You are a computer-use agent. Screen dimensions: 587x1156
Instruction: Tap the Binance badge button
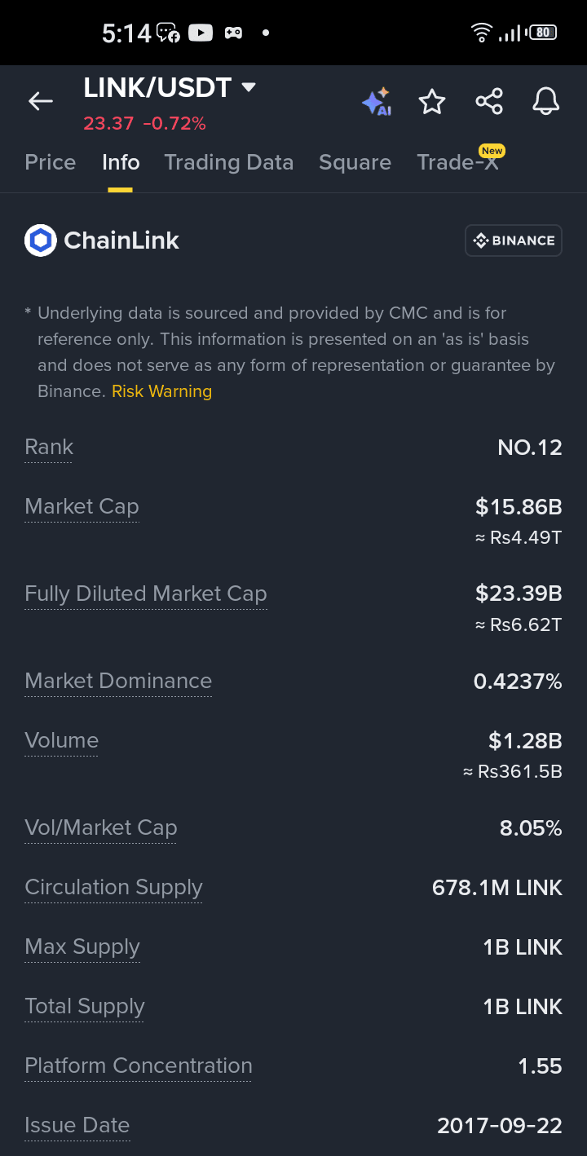pos(514,240)
